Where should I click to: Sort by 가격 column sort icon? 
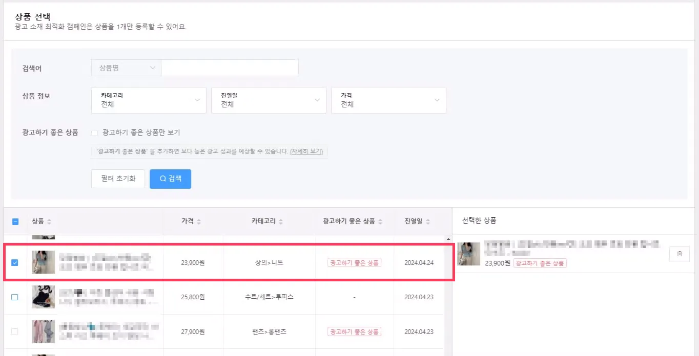pos(198,221)
